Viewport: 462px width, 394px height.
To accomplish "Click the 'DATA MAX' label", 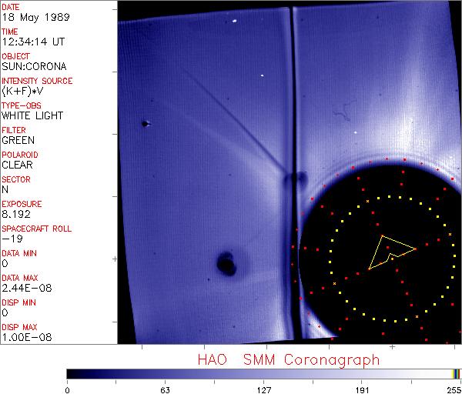I will [x=20, y=278].
